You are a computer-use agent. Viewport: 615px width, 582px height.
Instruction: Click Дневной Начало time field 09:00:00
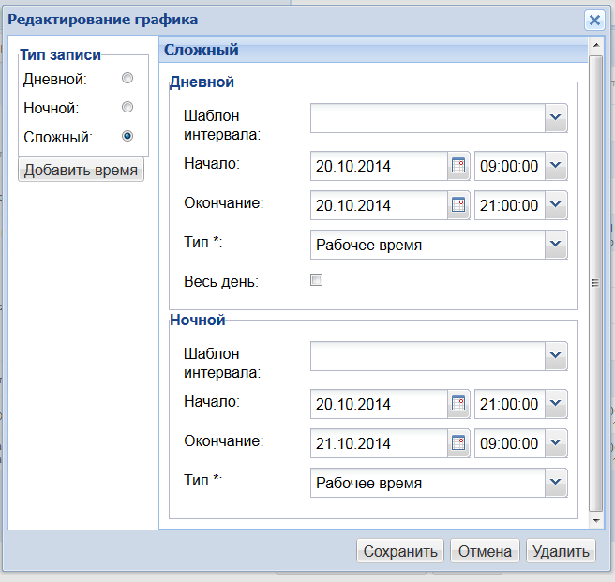(x=510, y=166)
